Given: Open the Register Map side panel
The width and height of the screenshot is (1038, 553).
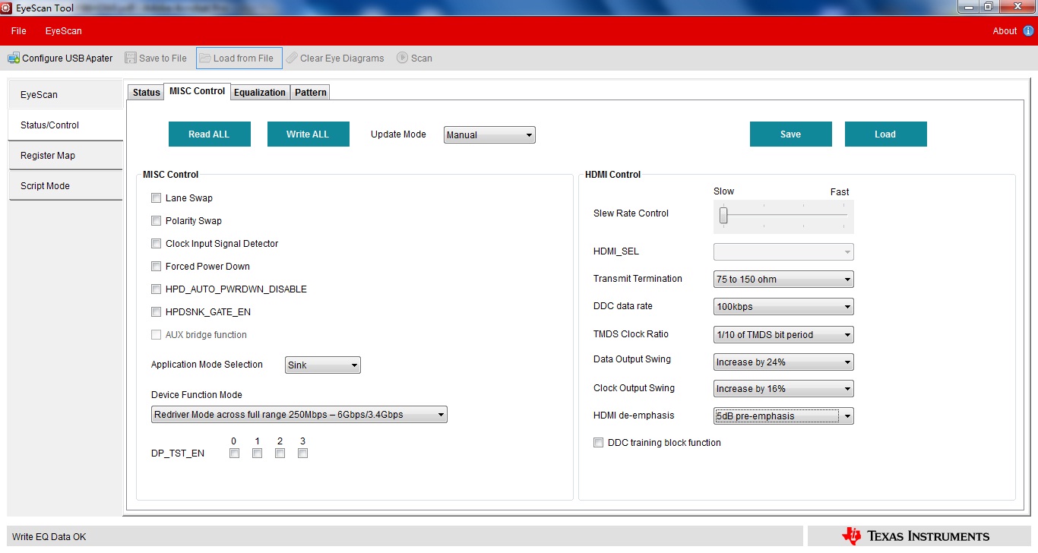Looking at the screenshot, I should pos(65,156).
